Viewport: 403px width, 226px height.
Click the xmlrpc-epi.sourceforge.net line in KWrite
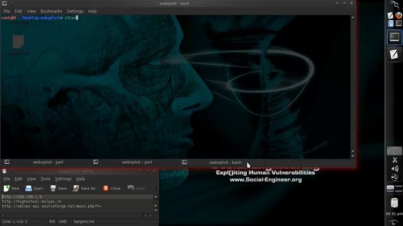(52, 207)
